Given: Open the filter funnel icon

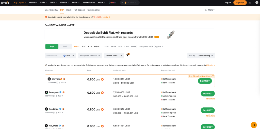Looking at the screenshot, I should pos(127,55).
